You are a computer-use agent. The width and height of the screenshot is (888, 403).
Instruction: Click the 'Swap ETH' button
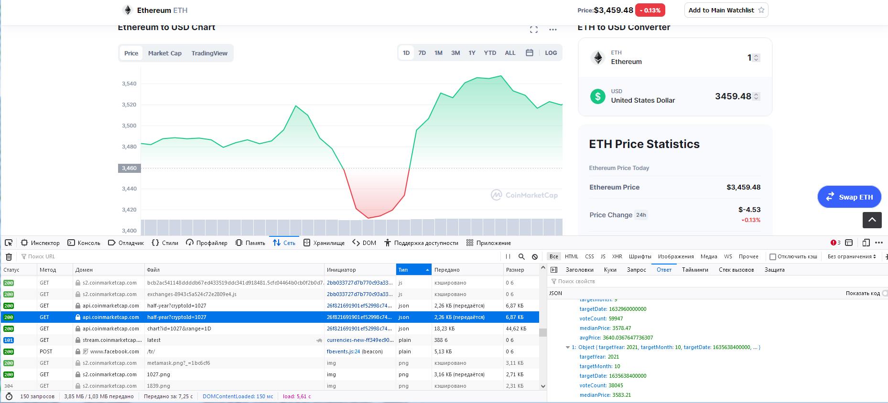click(x=849, y=197)
